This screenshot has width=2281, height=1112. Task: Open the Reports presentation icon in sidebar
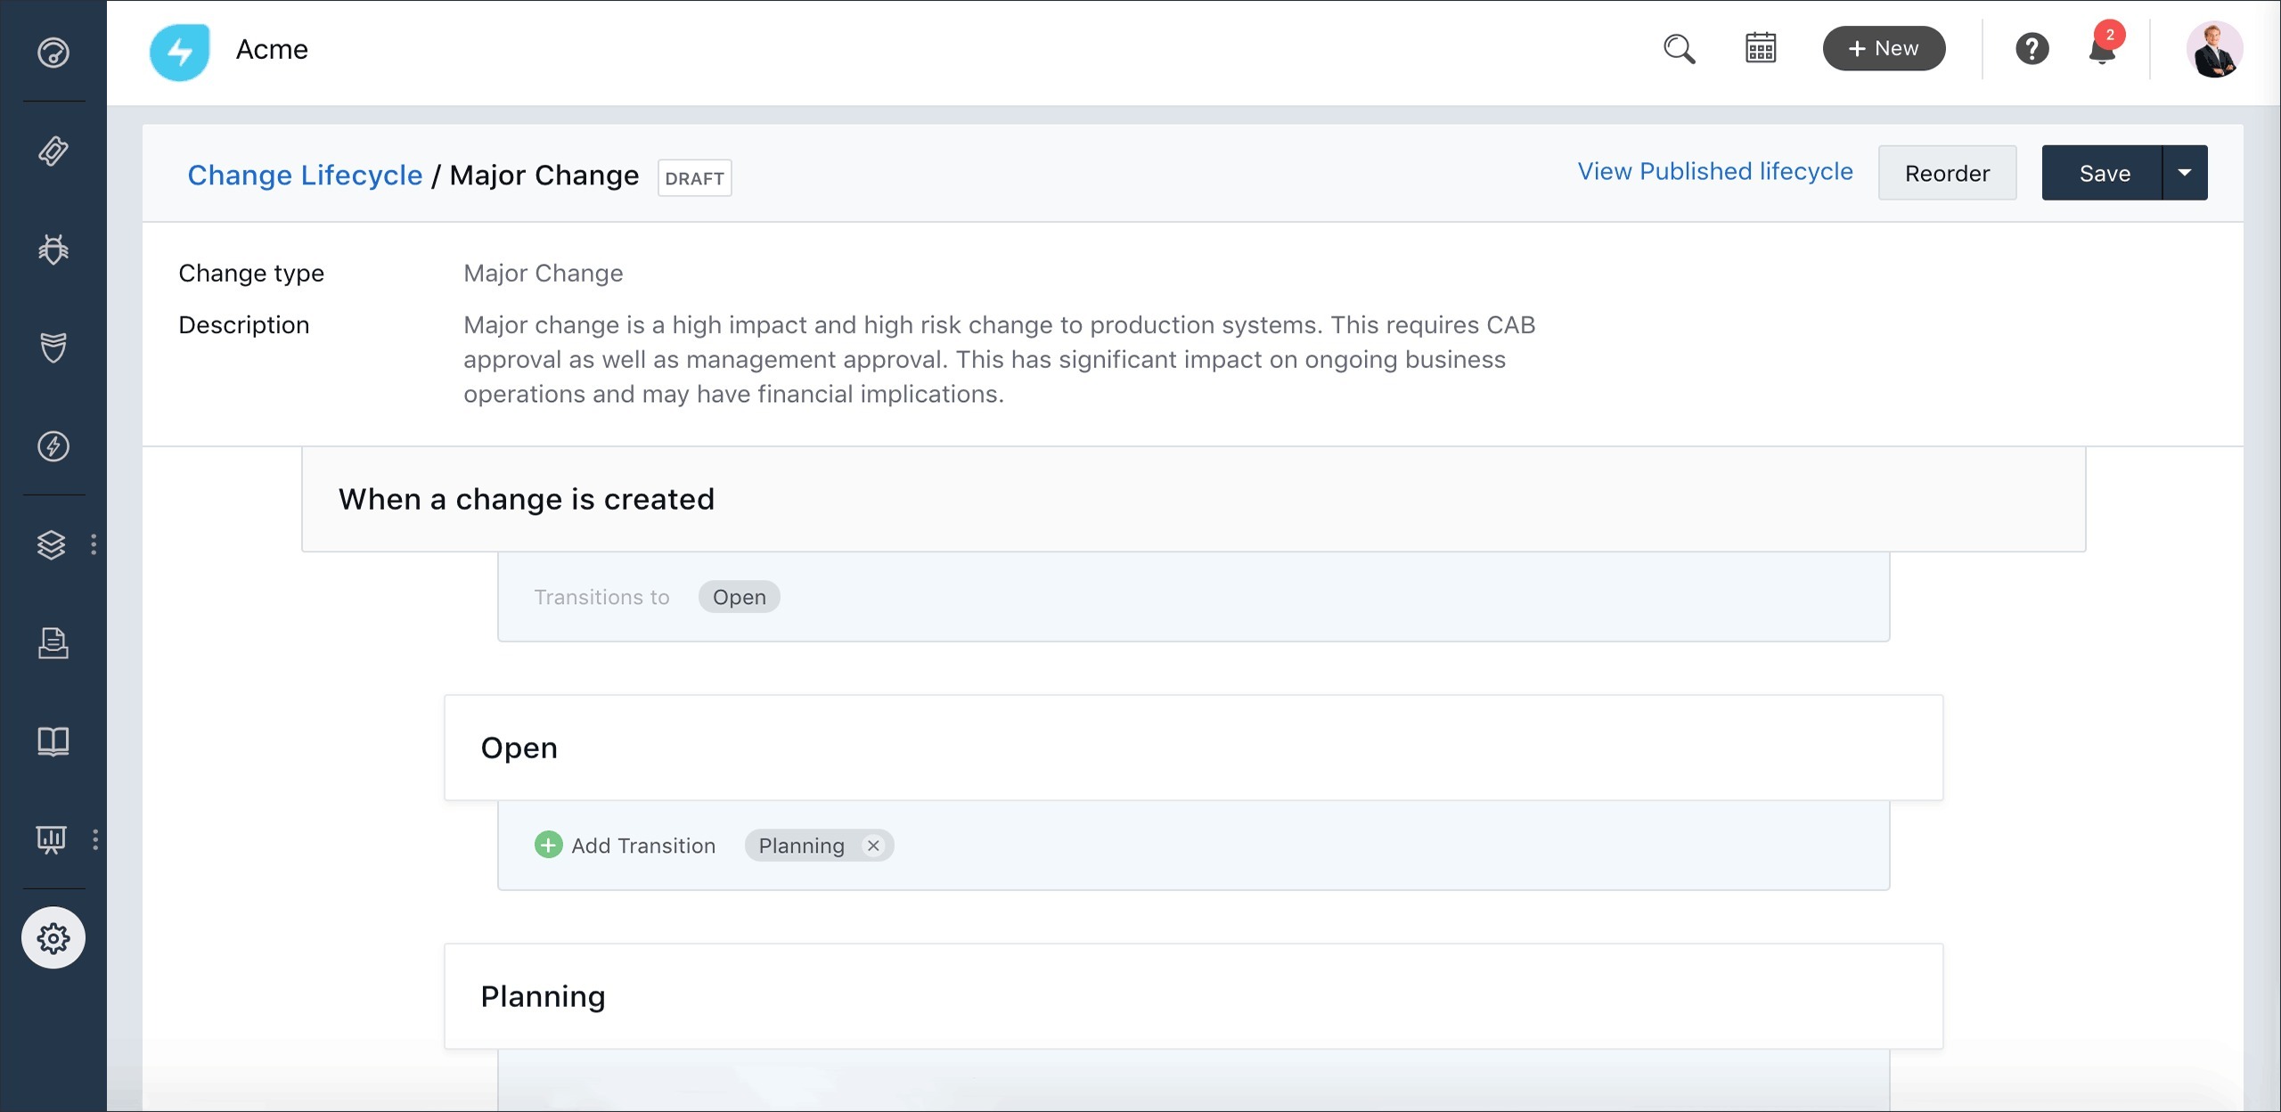(x=52, y=839)
